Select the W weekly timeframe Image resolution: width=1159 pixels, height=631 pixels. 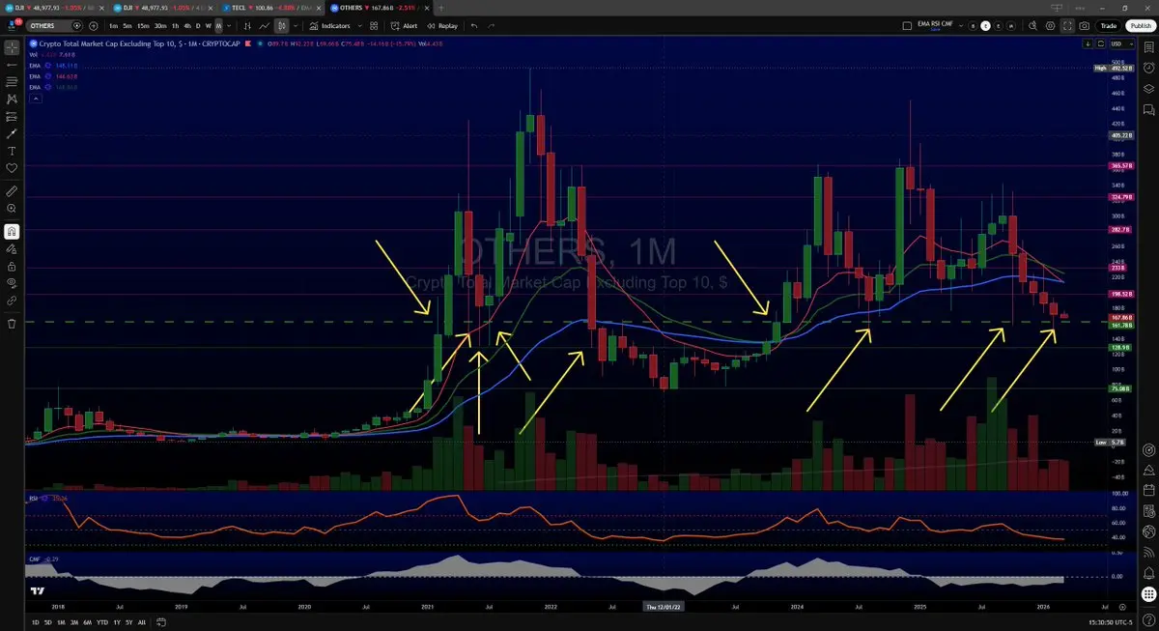point(209,26)
